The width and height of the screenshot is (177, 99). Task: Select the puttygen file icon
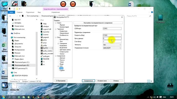pyautogui.click(x=42, y=56)
